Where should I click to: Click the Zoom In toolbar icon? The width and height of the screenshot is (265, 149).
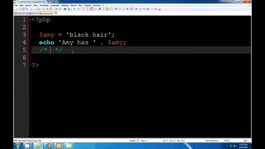pyautogui.click(x=74, y=9)
